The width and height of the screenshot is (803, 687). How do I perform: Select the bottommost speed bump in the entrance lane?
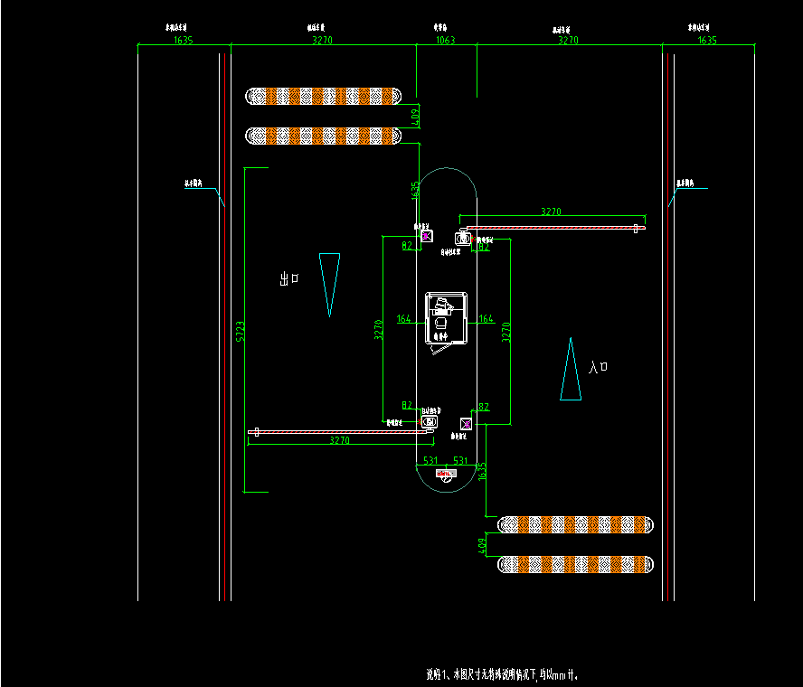[575, 564]
